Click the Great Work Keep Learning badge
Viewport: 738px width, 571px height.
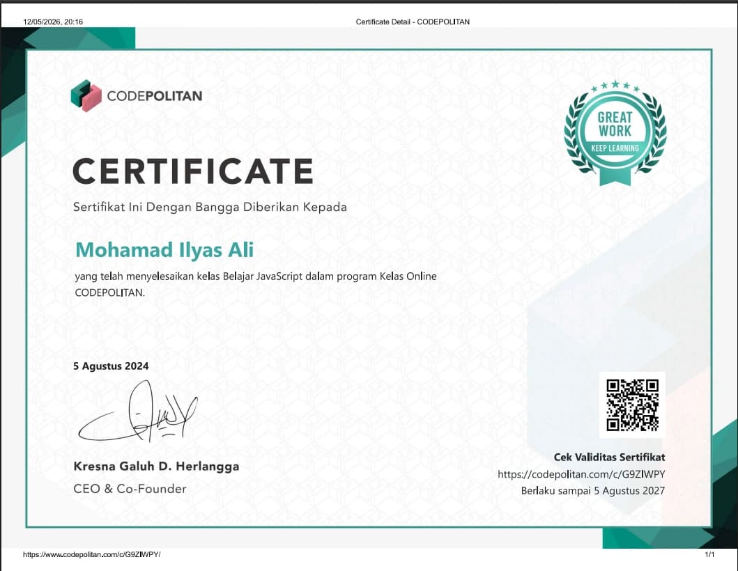tap(615, 133)
